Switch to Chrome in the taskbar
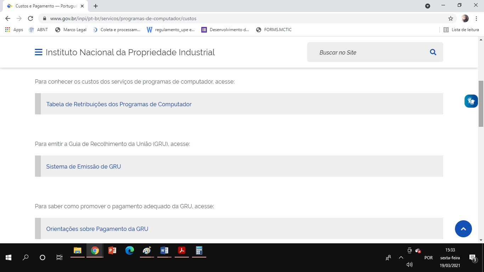Screen dimensions: 484x272 (95, 251)
